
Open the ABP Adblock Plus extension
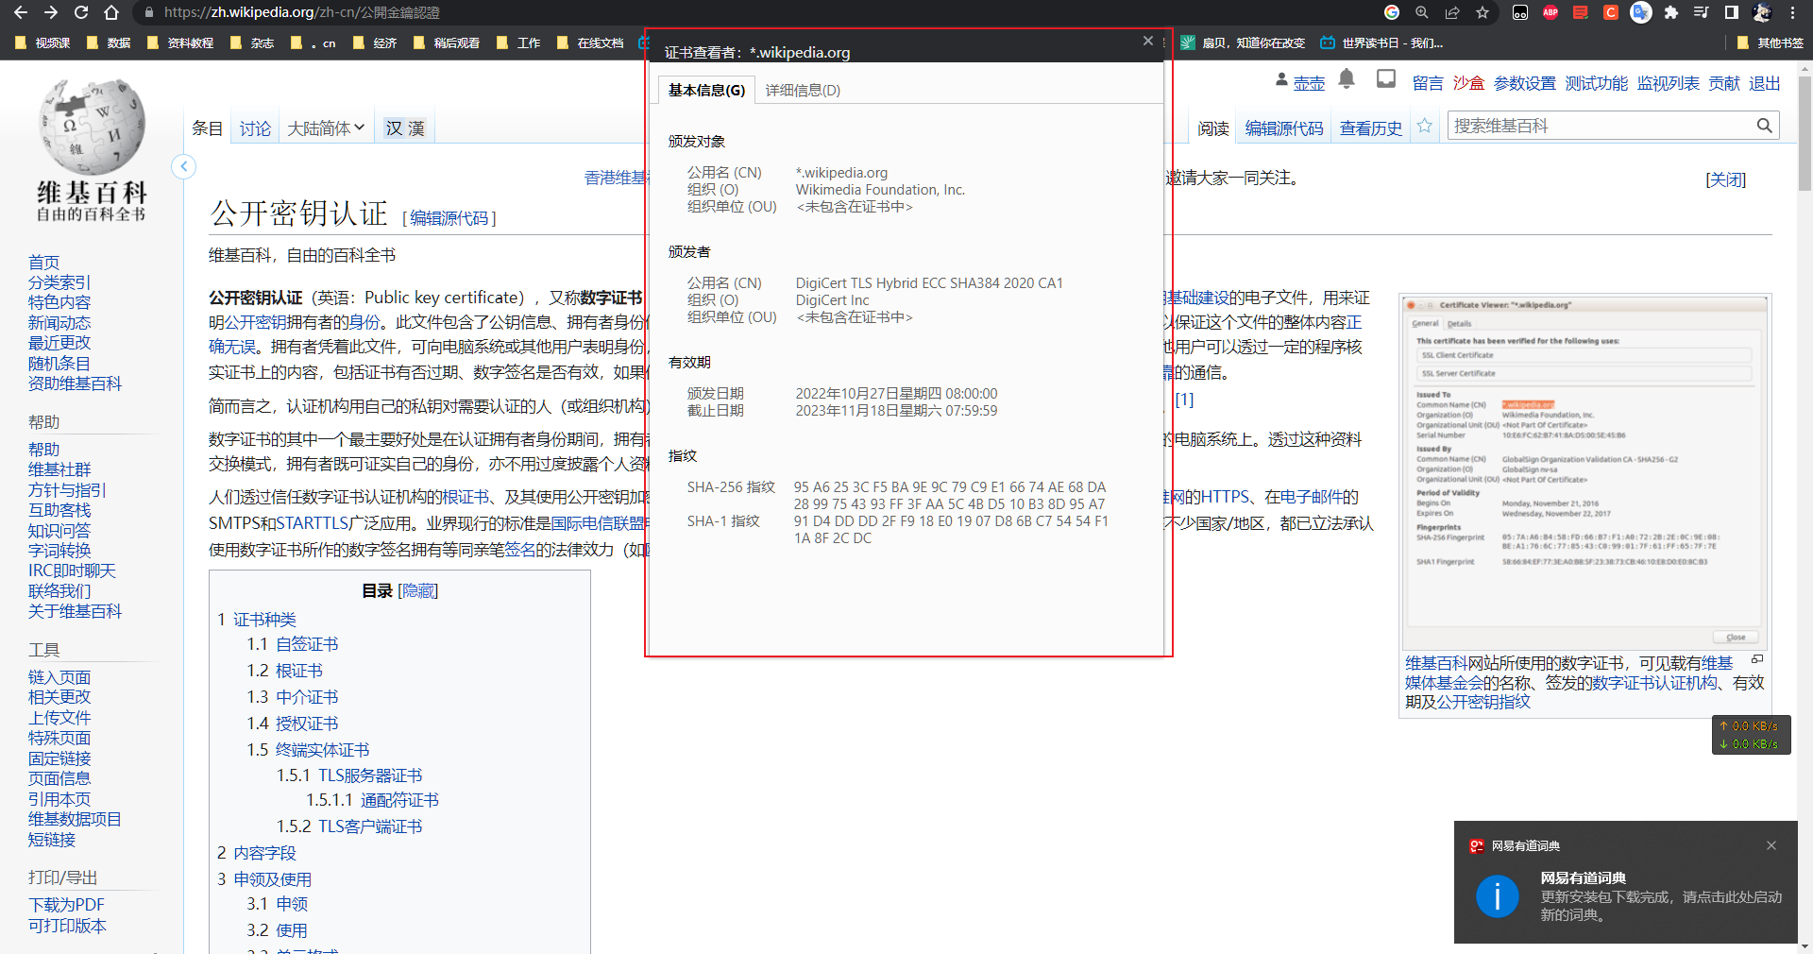tap(1550, 12)
